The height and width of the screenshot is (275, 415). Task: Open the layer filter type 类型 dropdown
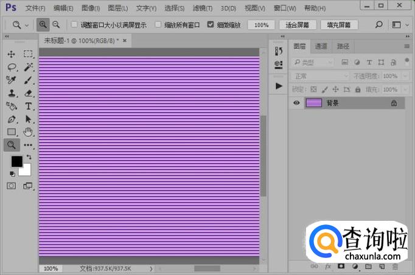coord(313,62)
